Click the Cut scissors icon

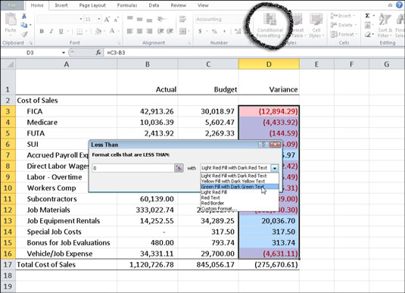[x=24, y=16]
